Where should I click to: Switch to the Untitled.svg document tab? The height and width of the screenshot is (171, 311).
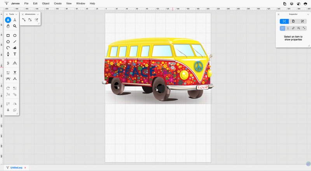[16, 168]
